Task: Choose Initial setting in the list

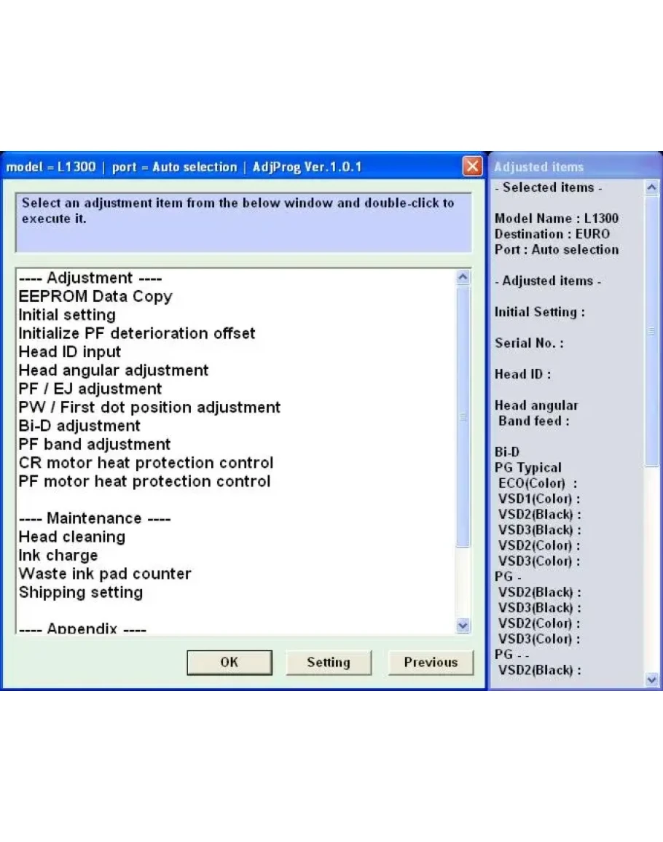Action: pos(67,315)
